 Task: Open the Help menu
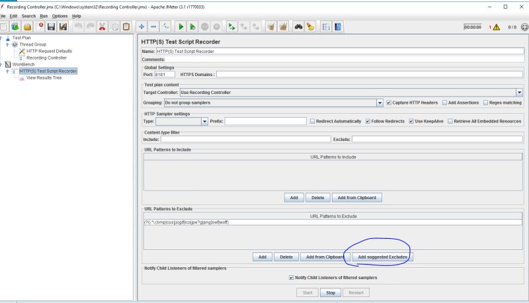[77, 16]
